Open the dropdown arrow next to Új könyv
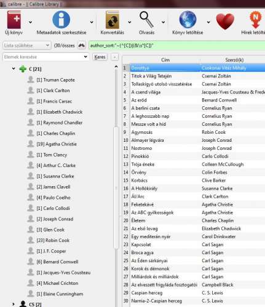The image size is (265, 307). pos(30,22)
